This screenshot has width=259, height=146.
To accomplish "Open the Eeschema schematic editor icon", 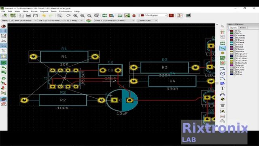I will tap(180, 15).
